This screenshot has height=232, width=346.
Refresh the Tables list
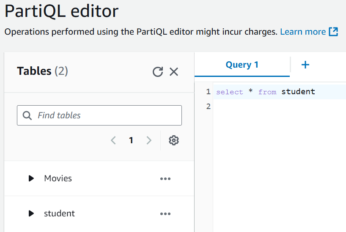(158, 72)
